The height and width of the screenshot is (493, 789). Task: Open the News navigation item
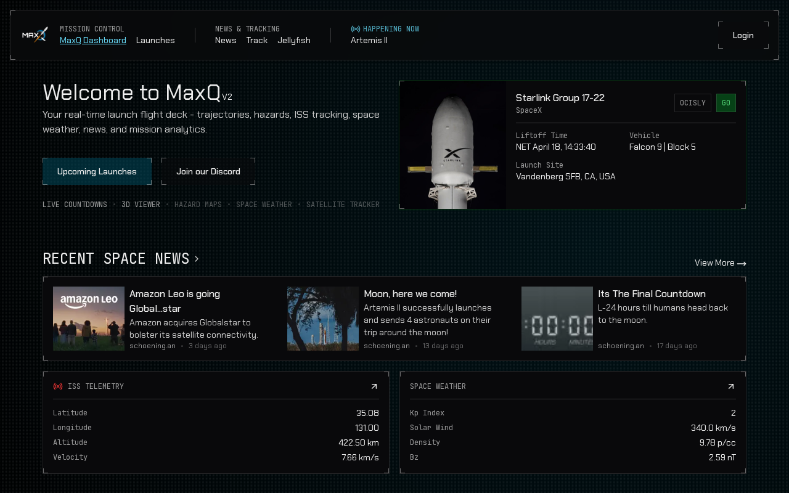pyautogui.click(x=226, y=40)
